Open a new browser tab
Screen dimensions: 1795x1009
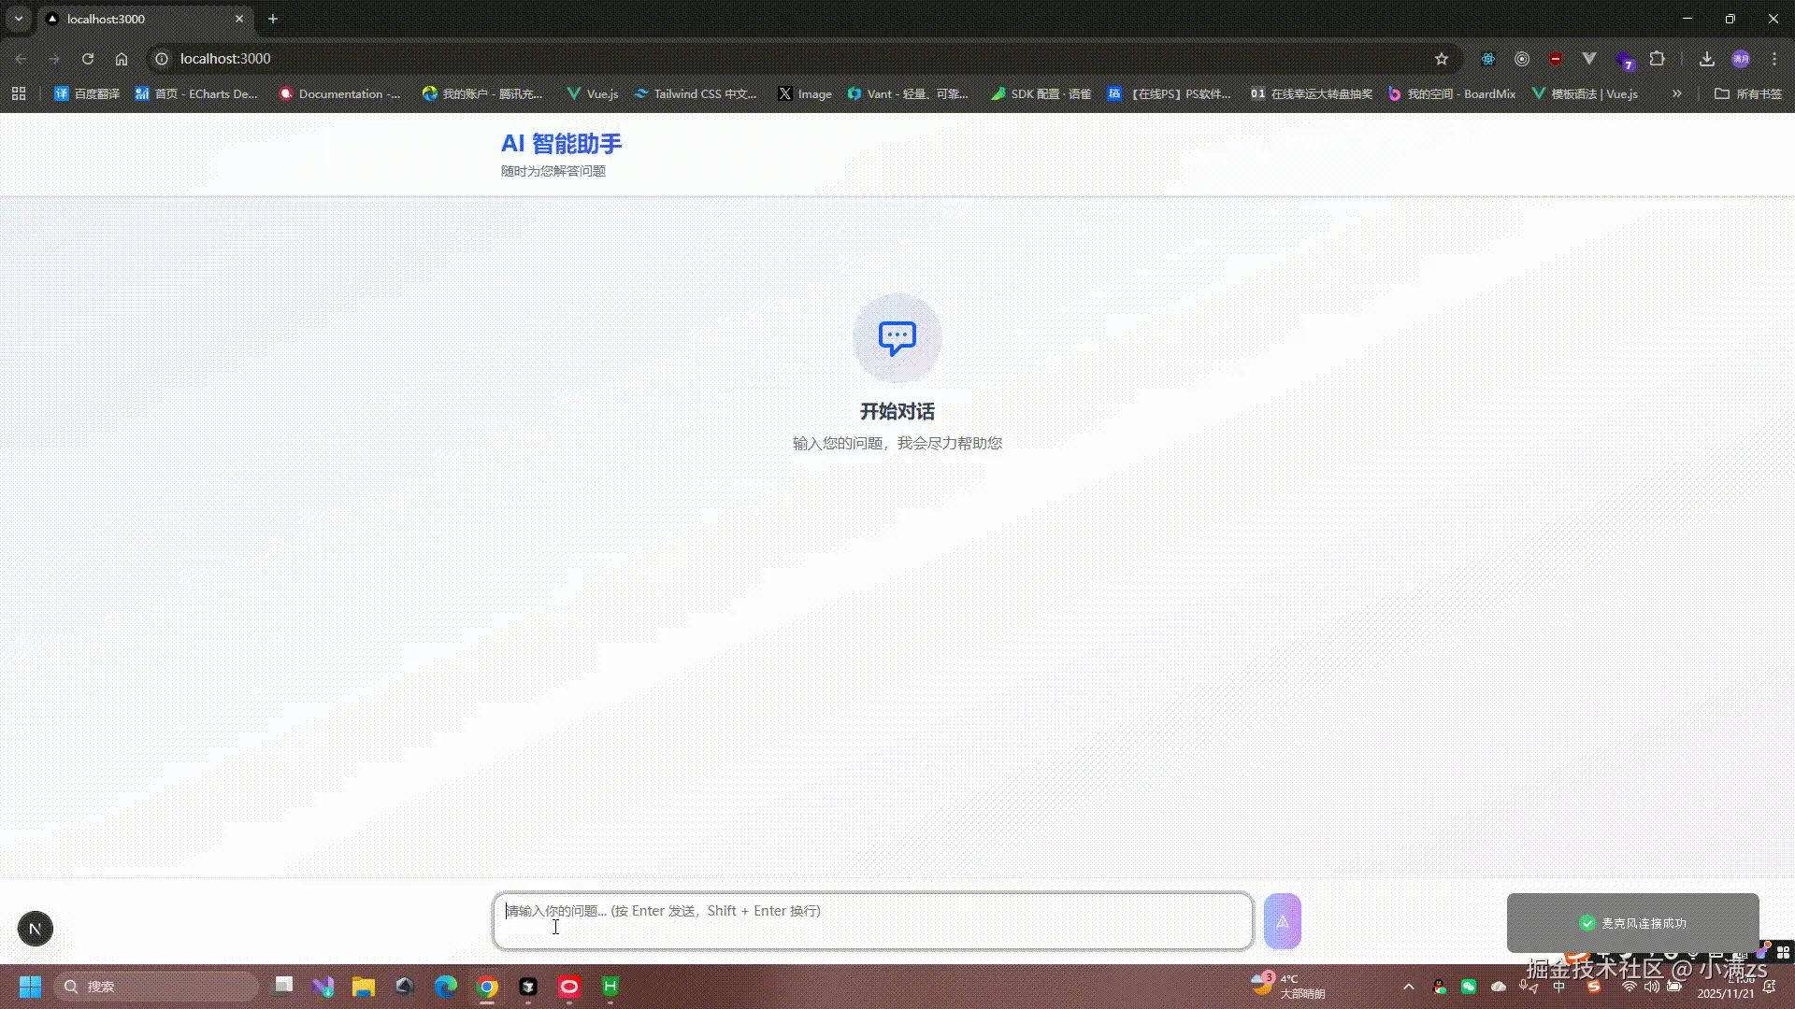[x=273, y=19]
